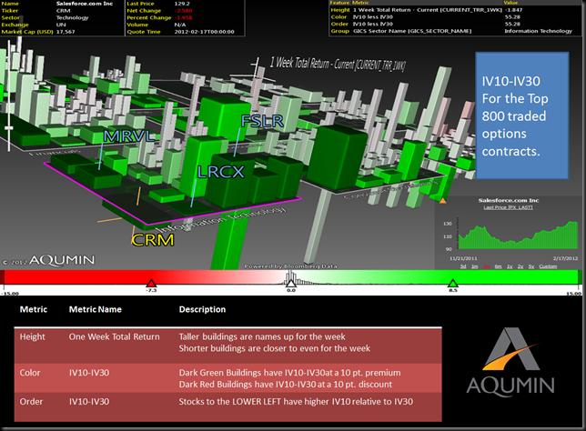Click the Net Change value -2.580

(183, 11)
